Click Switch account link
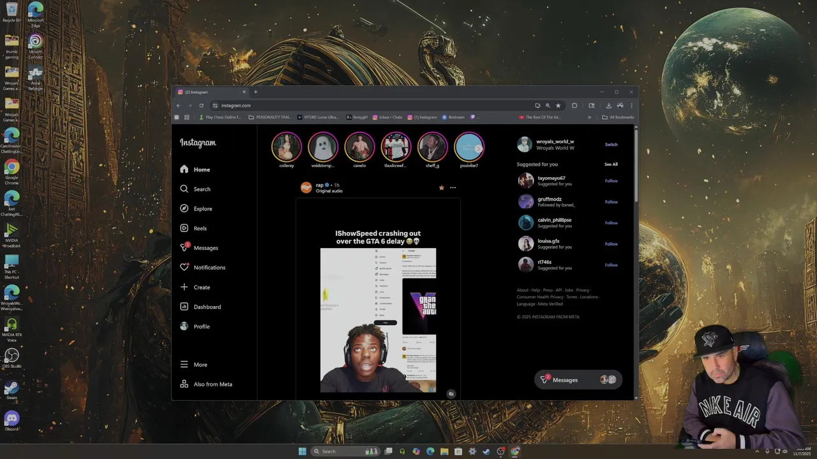This screenshot has width=817, height=459. point(611,145)
